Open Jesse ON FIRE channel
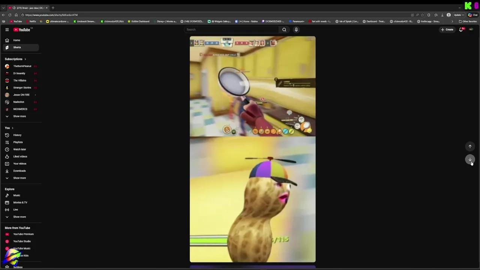480x270 pixels. 21,94
